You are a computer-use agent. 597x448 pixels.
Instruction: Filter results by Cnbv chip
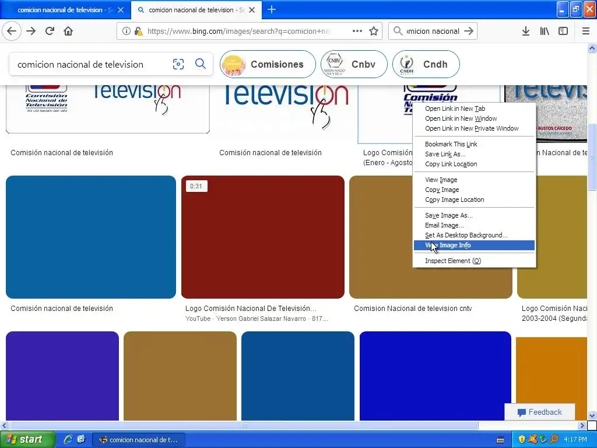(x=354, y=64)
